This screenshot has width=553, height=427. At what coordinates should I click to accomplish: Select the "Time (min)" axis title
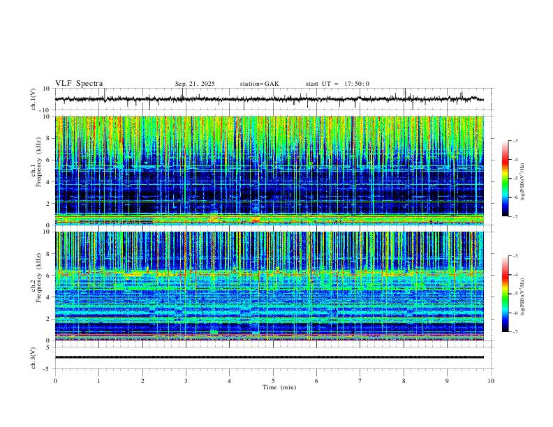point(279,387)
